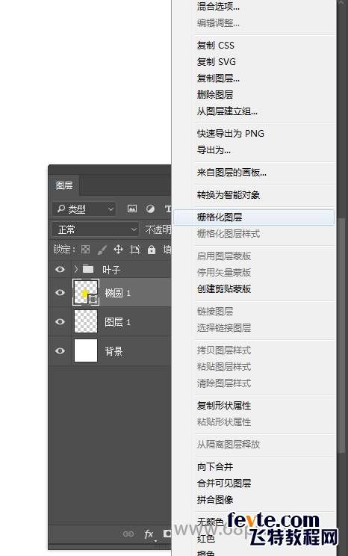The image size is (348, 556).
Task: Expand the 叶子 group folder
Action: pyautogui.click(x=75, y=270)
